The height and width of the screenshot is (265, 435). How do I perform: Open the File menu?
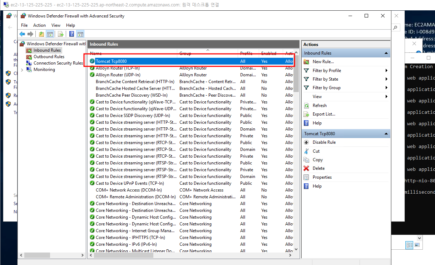click(x=24, y=25)
